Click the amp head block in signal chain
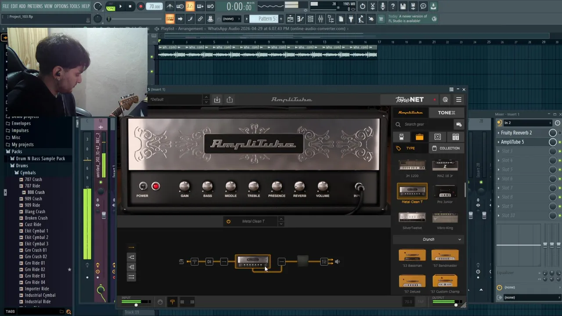 (252, 262)
